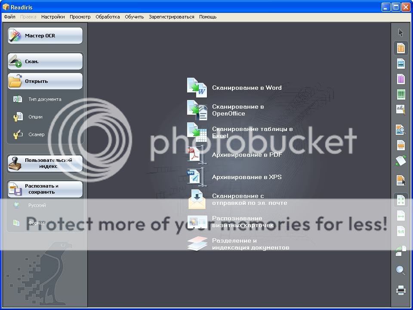This screenshot has width=413, height=310.
Task: Select the arrow pointer tool in right toolbar
Action: pos(401,33)
